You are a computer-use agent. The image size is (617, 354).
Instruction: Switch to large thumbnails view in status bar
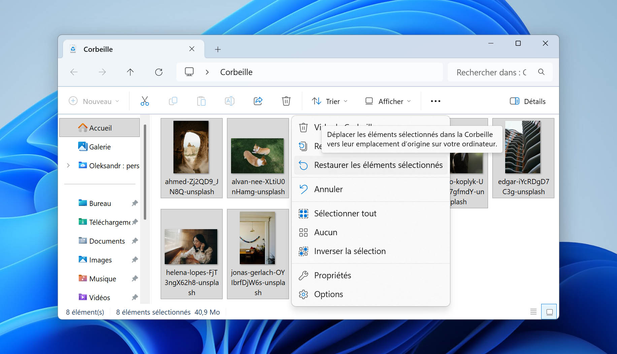[549, 312]
